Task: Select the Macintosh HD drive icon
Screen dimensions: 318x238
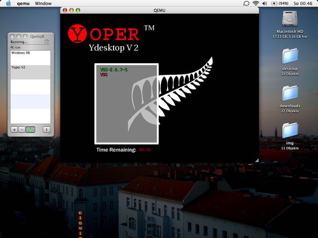Action: 290,19
